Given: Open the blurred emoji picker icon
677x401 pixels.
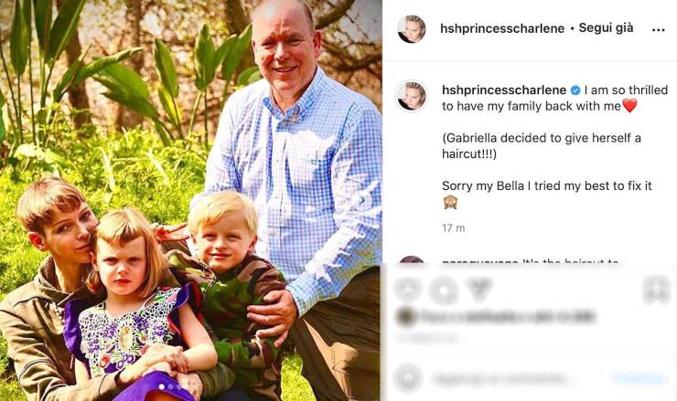Looking at the screenshot, I should (408, 378).
